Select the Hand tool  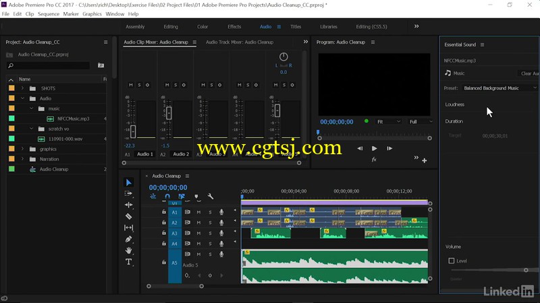click(128, 250)
